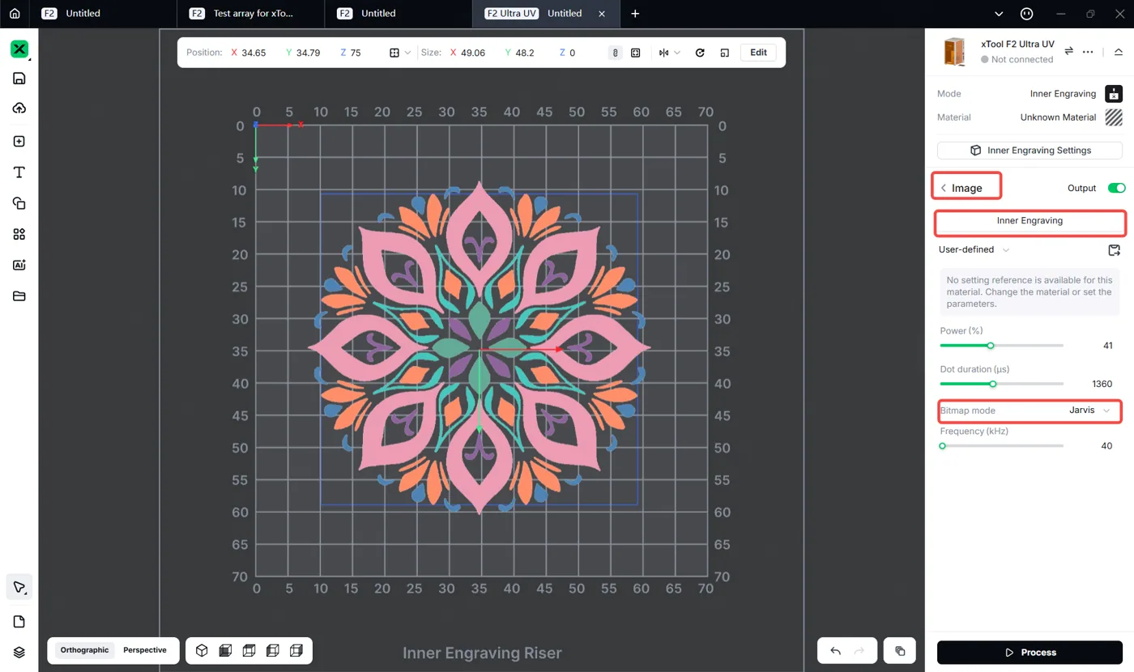Viewport: 1134px width, 672px height.
Task: Open the AI image tool
Action: (19, 265)
